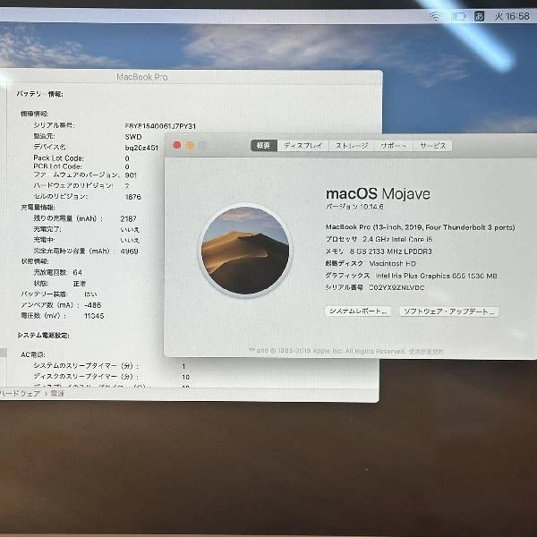Click the voltage 11345 value
The image size is (537, 537).
coord(94,316)
